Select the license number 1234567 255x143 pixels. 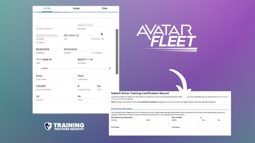tap(41, 86)
